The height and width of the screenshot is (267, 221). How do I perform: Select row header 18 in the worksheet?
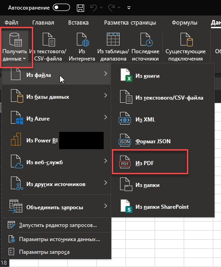(x=4, y=263)
